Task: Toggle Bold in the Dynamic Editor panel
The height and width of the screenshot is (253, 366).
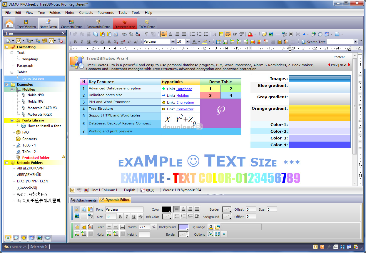Action: pyautogui.click(x=120, y=217)
